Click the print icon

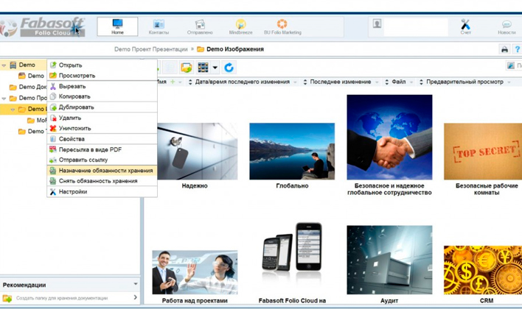(504, 49)
